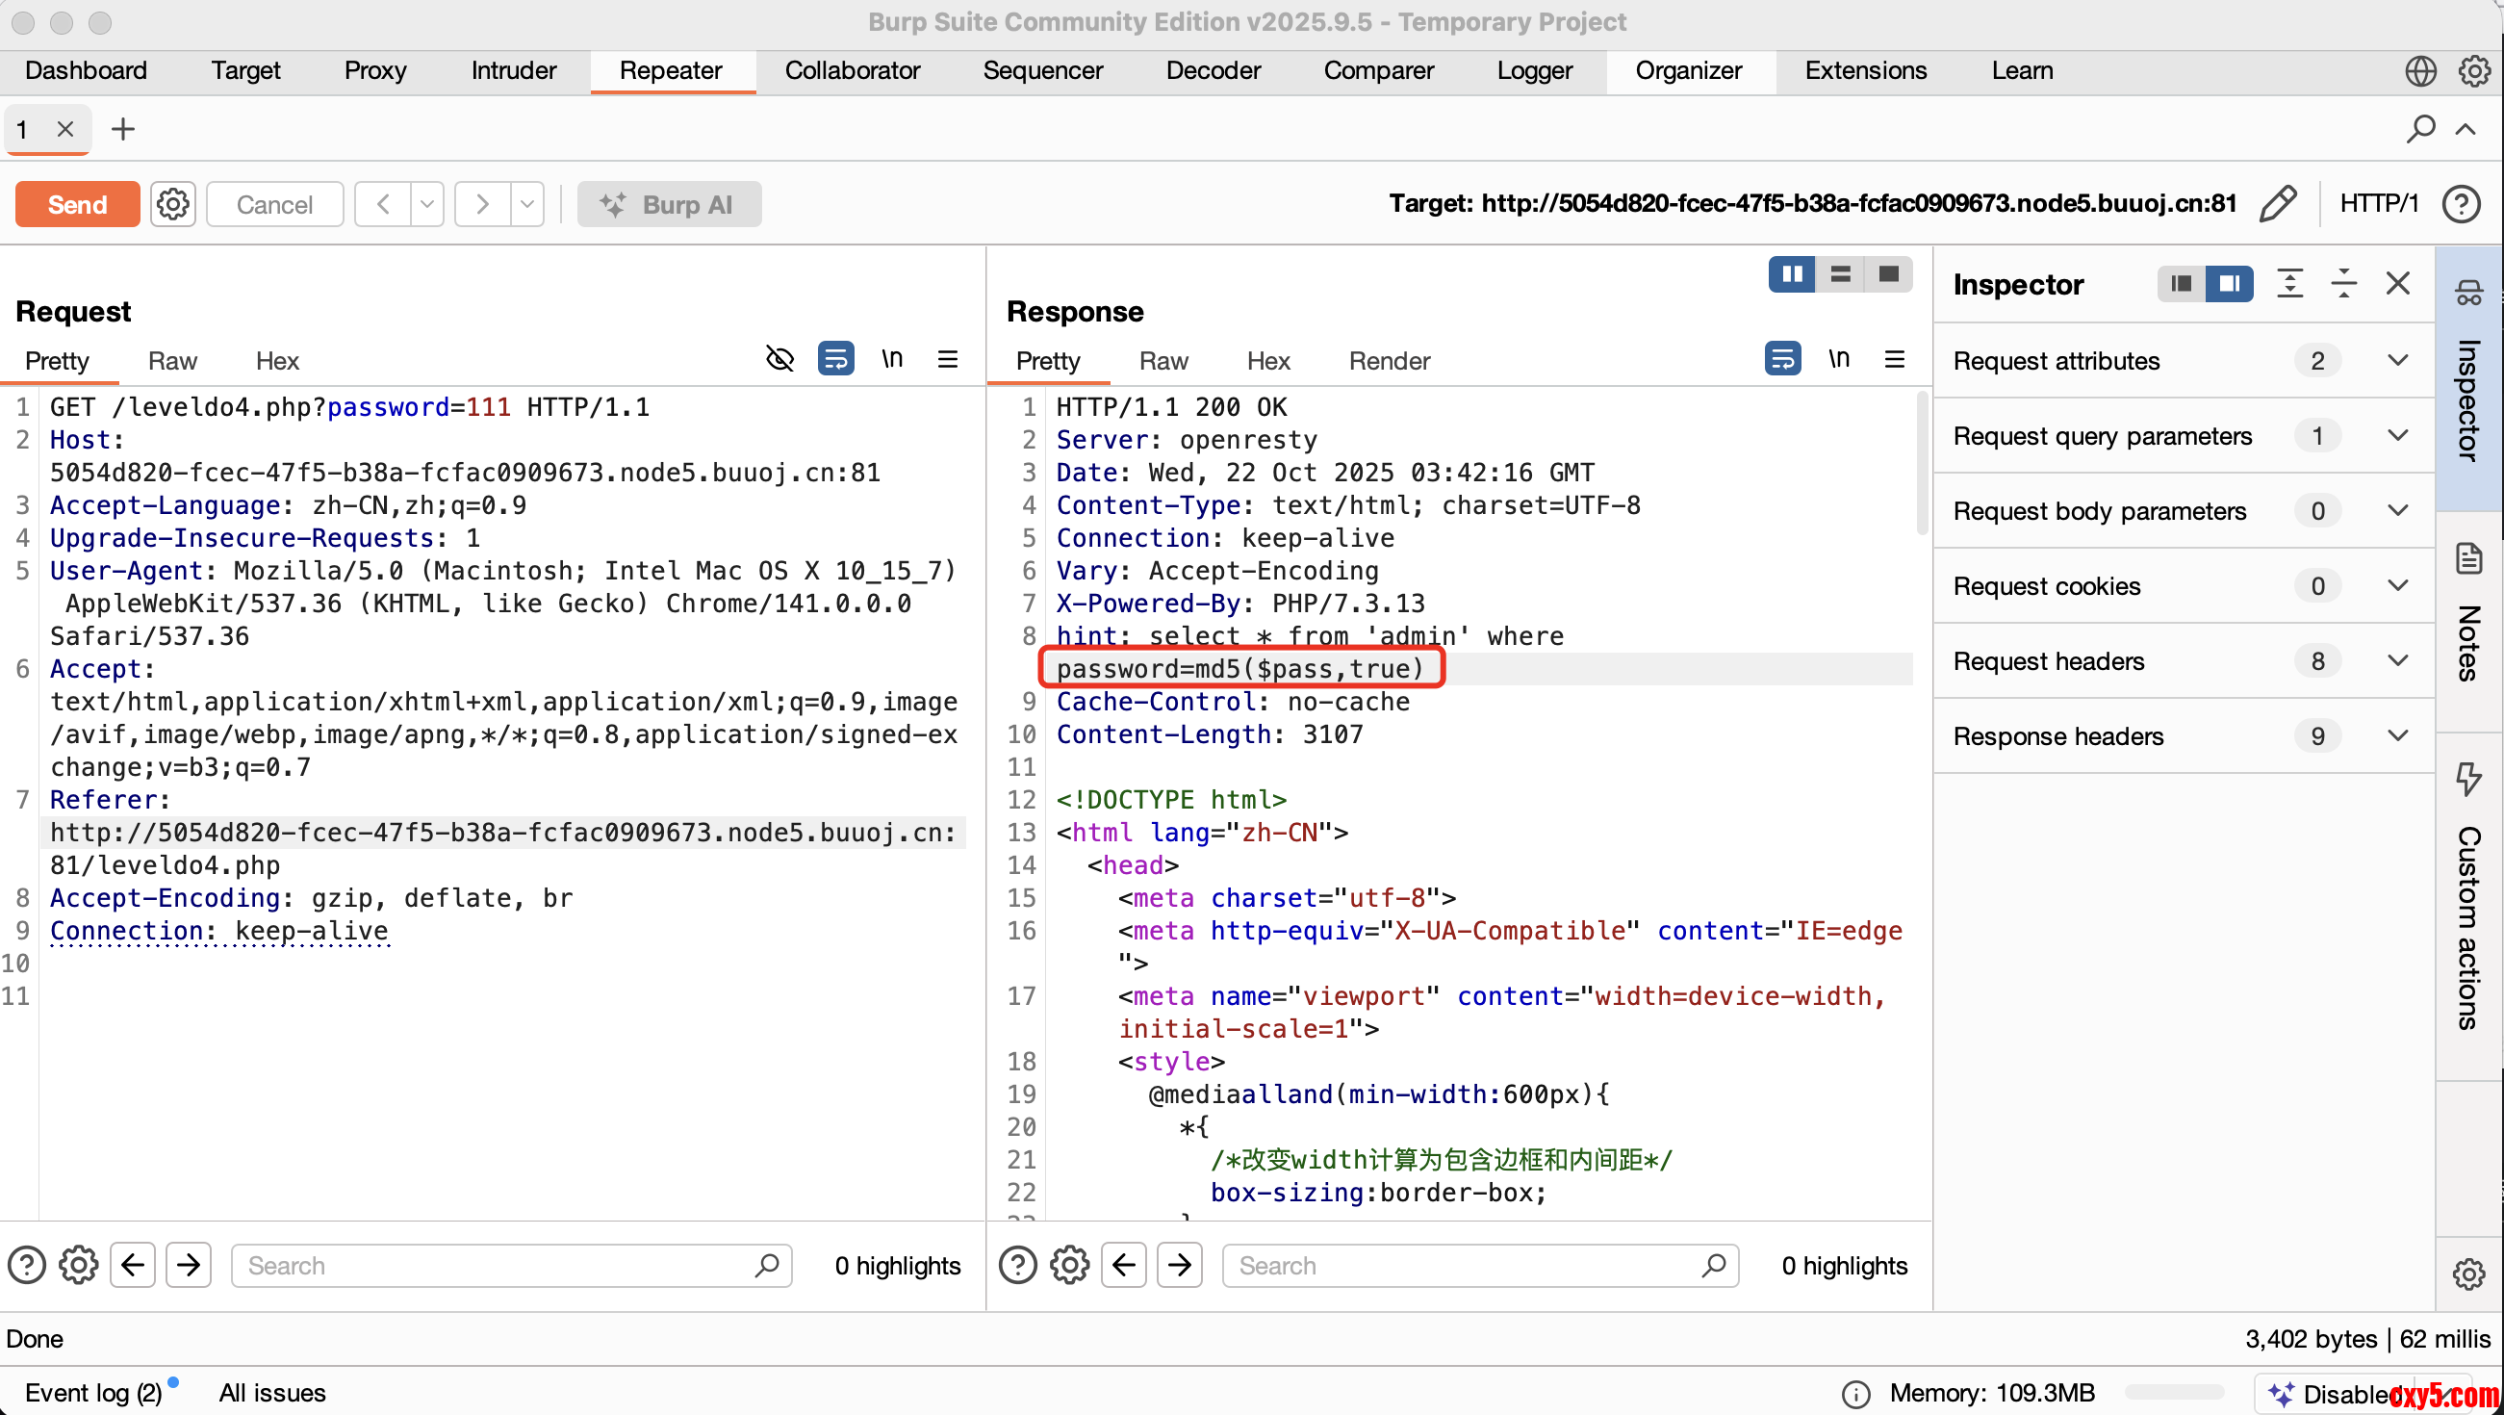Toggle line wrap in Response pane
Image resolution: width=2504 pixels, height=1415 pixels.
[1782, 359]
